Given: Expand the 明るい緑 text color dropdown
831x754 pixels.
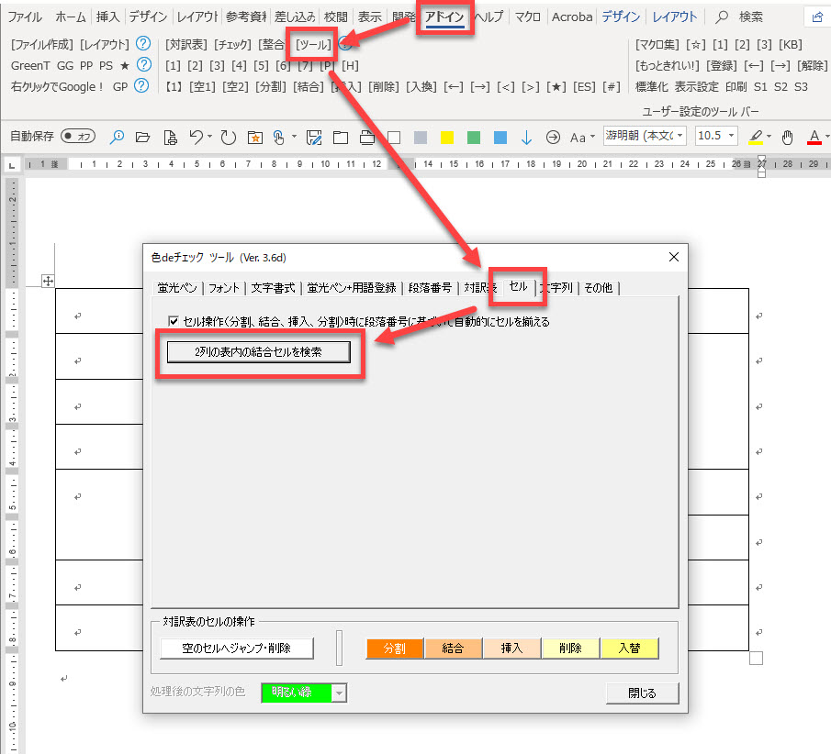Looking at the screenshot, I should (339, 693).
